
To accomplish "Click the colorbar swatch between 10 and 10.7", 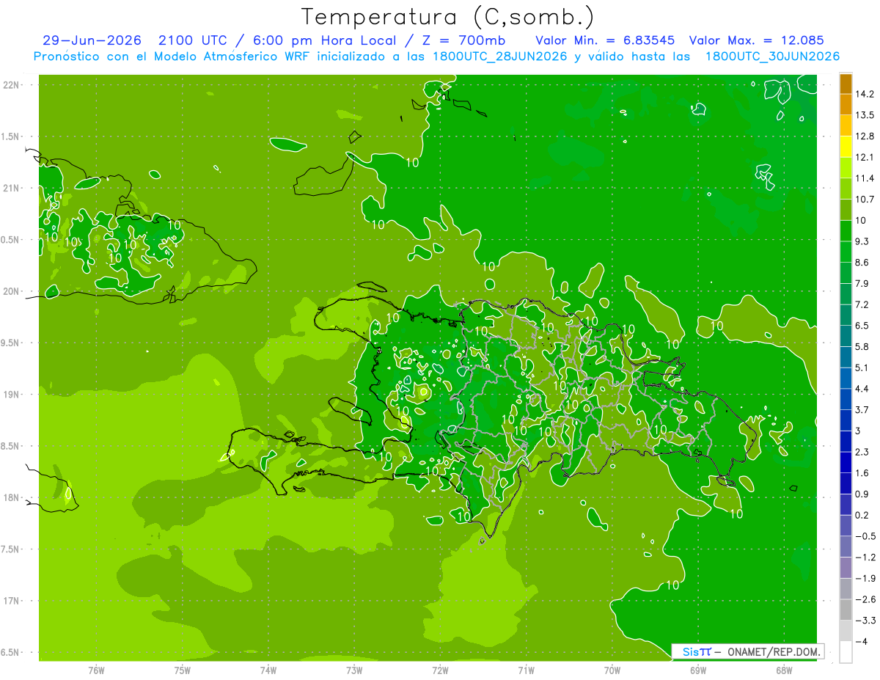I will tap(846, 210).
